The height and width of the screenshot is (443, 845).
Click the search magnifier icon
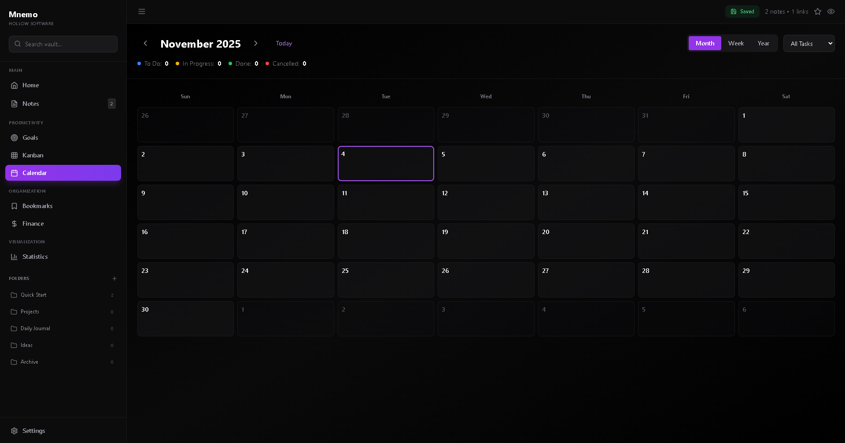pos(18,44)
